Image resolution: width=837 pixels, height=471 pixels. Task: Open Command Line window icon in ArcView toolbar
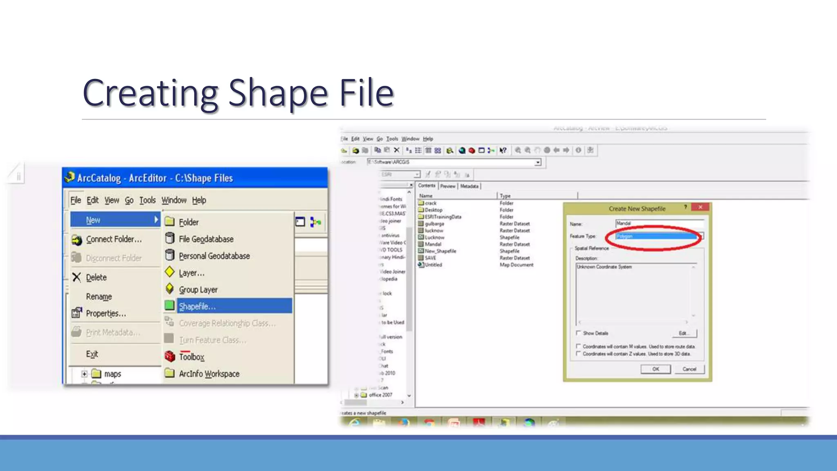[481, 150]
